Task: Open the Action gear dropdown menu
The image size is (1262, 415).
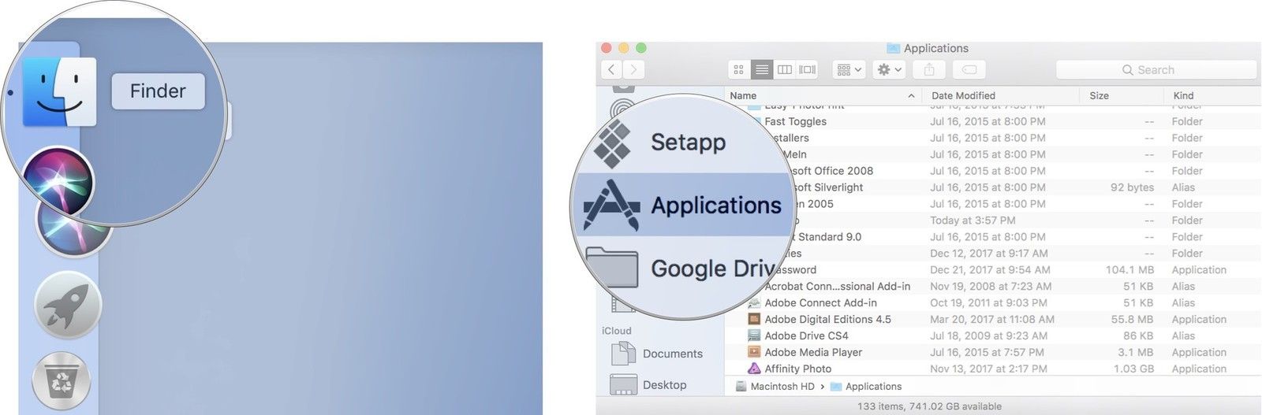Action: coord(889,70)
